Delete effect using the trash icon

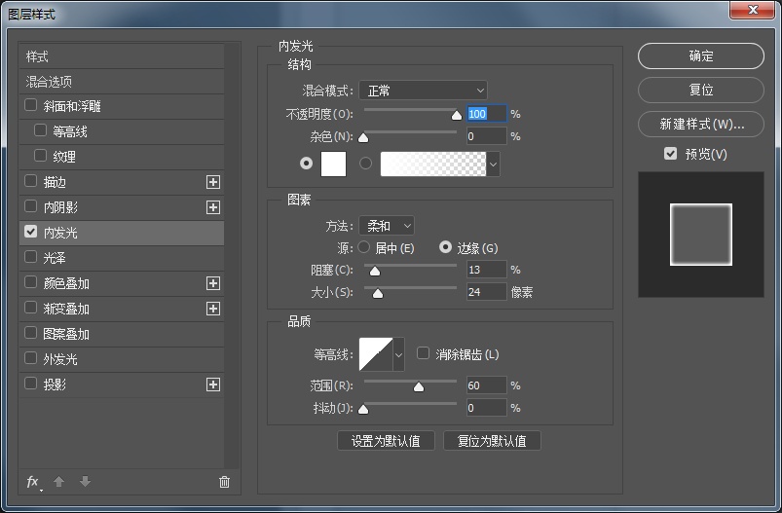click(x=224, y=482)
